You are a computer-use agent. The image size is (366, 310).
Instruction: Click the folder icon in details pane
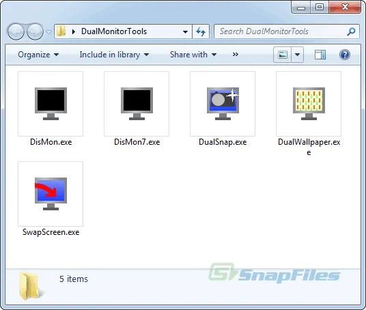pyautogui.click(x=31, y=286)
